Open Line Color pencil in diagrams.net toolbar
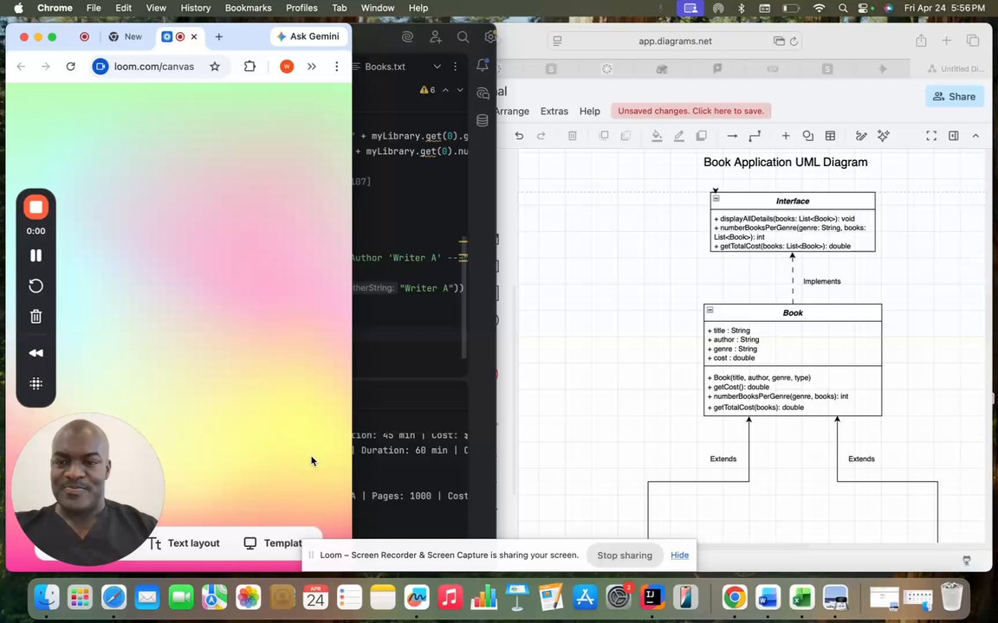998x623 pixels. [x=678, y=135]
